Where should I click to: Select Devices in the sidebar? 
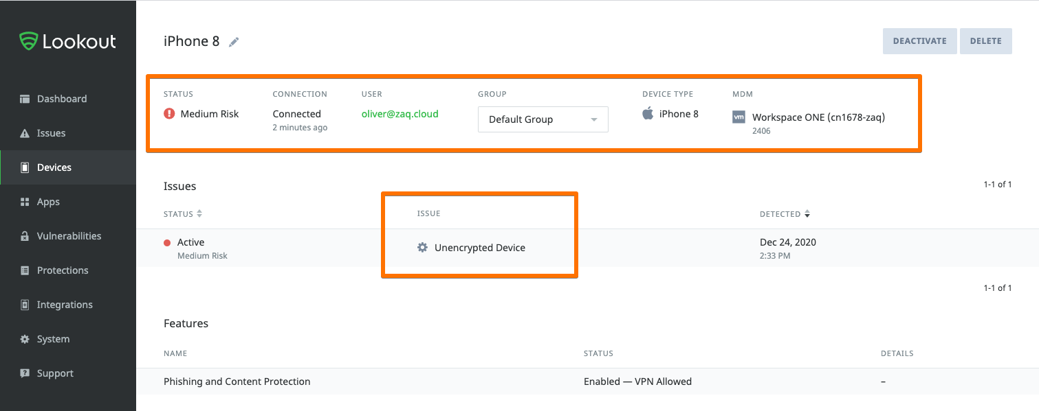click(68, 167)
